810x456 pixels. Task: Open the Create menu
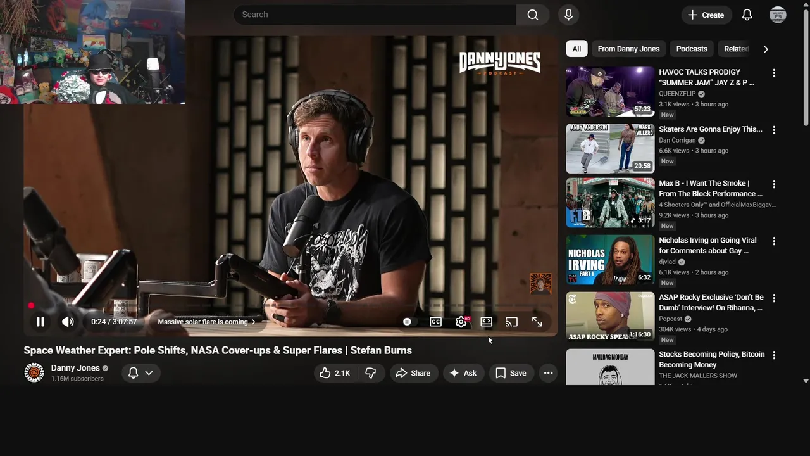coord(706,15)
